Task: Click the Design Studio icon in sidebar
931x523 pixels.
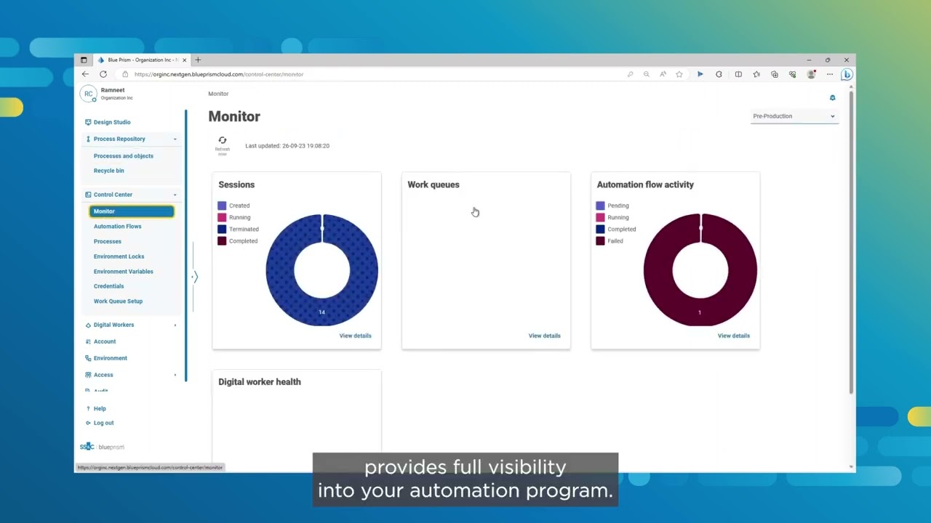Action: point(88,122)
